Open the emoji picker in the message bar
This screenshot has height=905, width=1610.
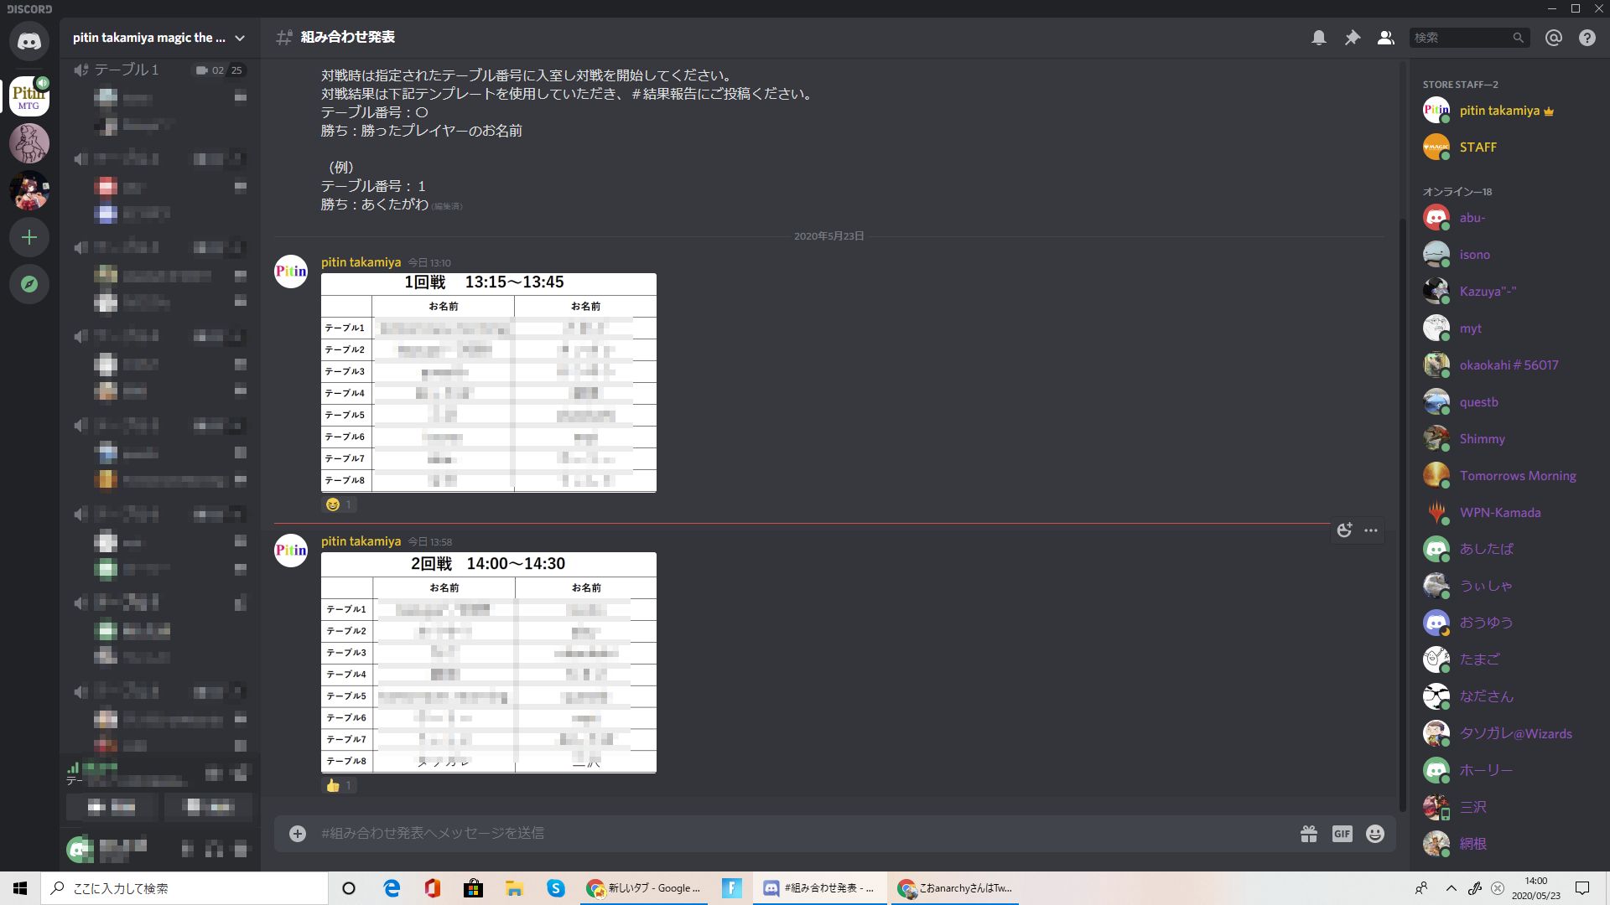[1375, 833]
